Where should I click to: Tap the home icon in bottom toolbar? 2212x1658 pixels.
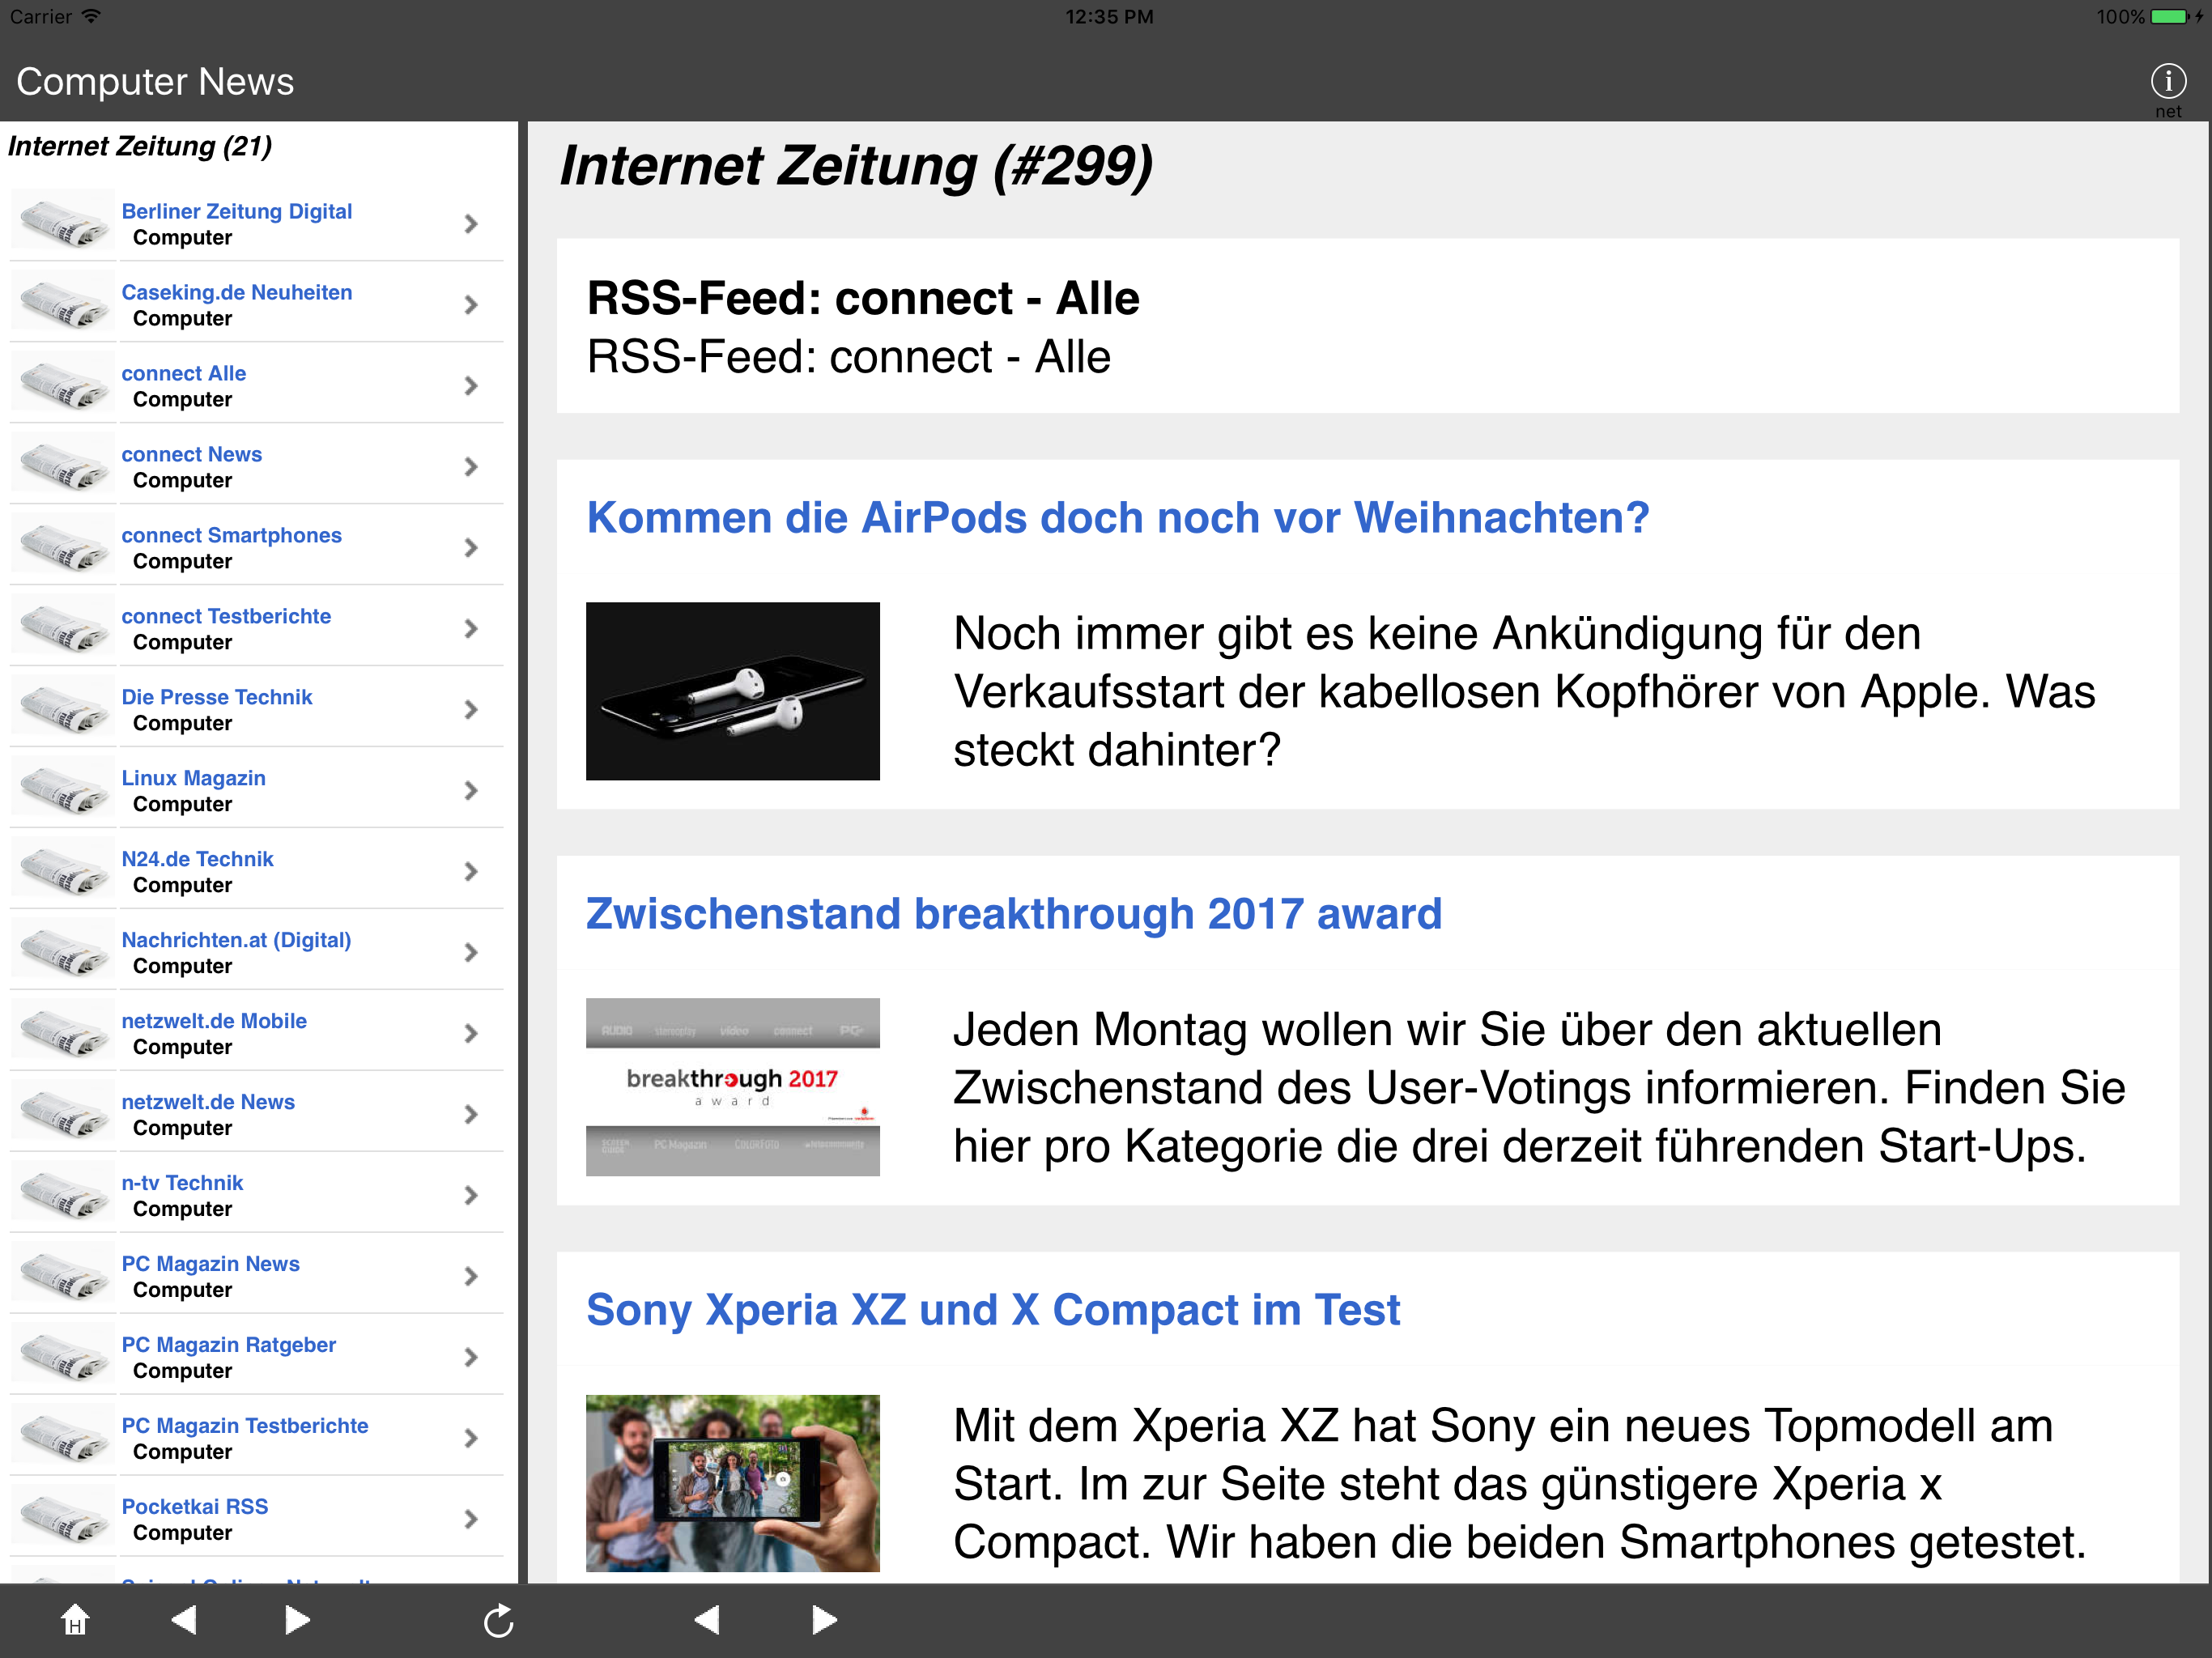pyautogui.click(x=75, y=1620)
